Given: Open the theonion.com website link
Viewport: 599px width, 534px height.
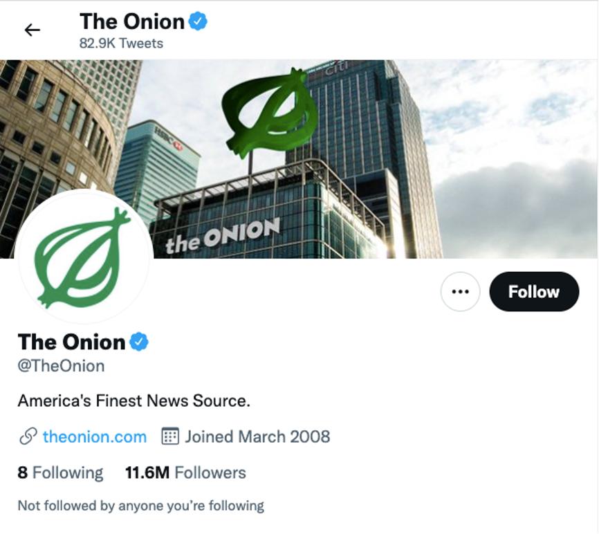Looking at the screenshot, I should (94, 436).
